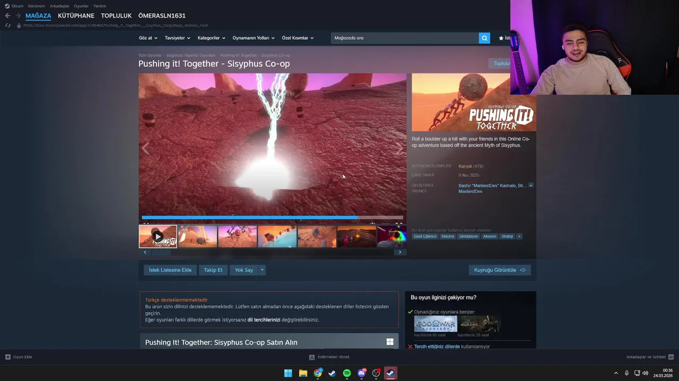Select the Simülasyon tag

468,236
